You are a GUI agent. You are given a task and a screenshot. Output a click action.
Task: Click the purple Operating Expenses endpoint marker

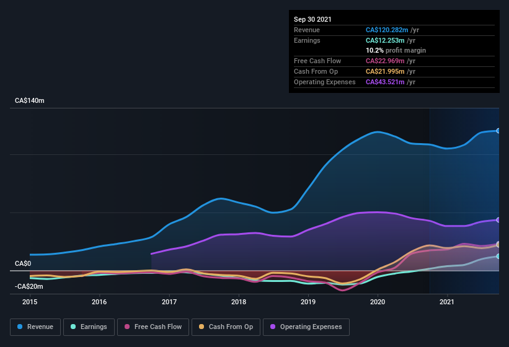(x=498, y=220)
